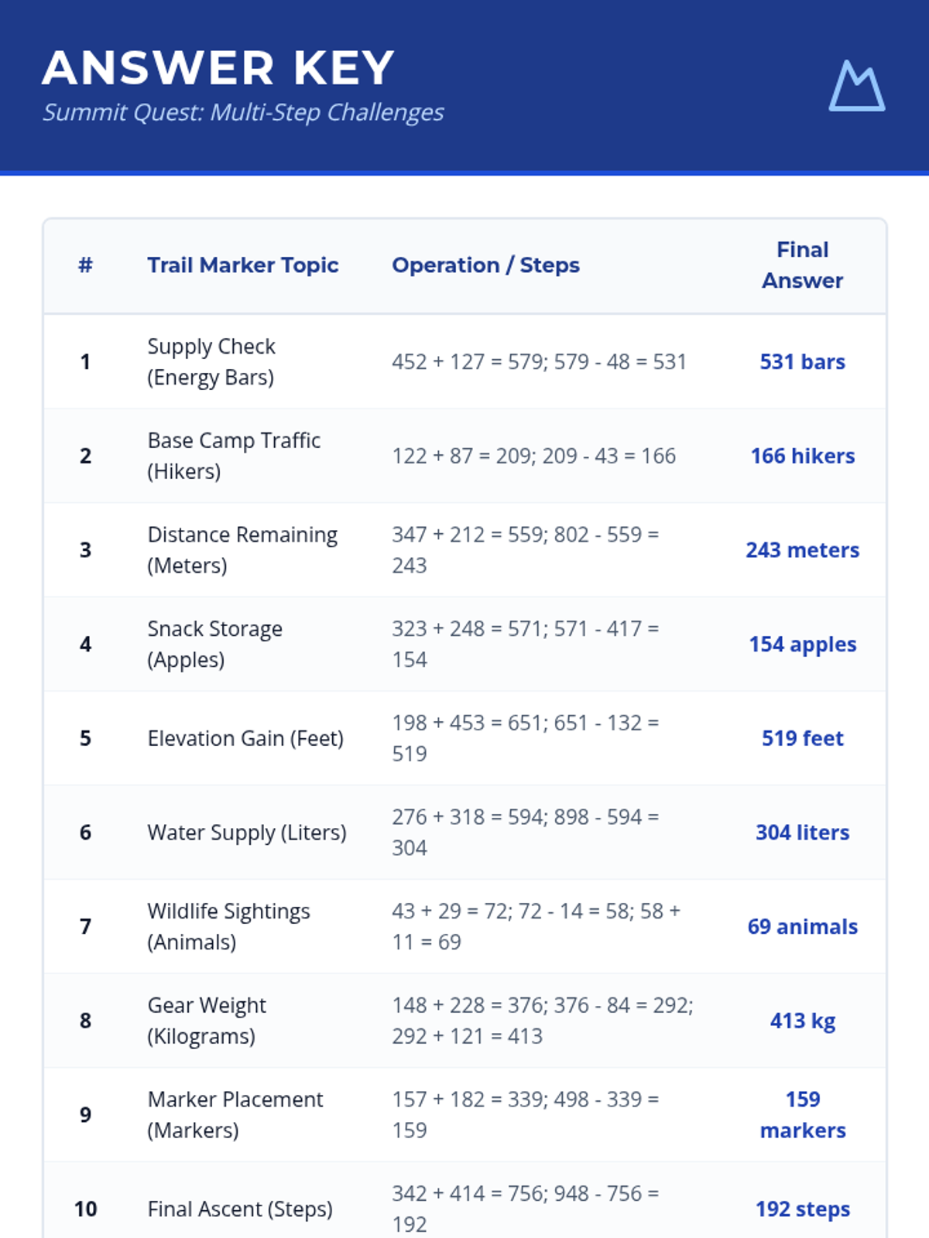929x1238 pixels.
Task: Click the 304 liters answer
Action: click(x=803, y=833)
